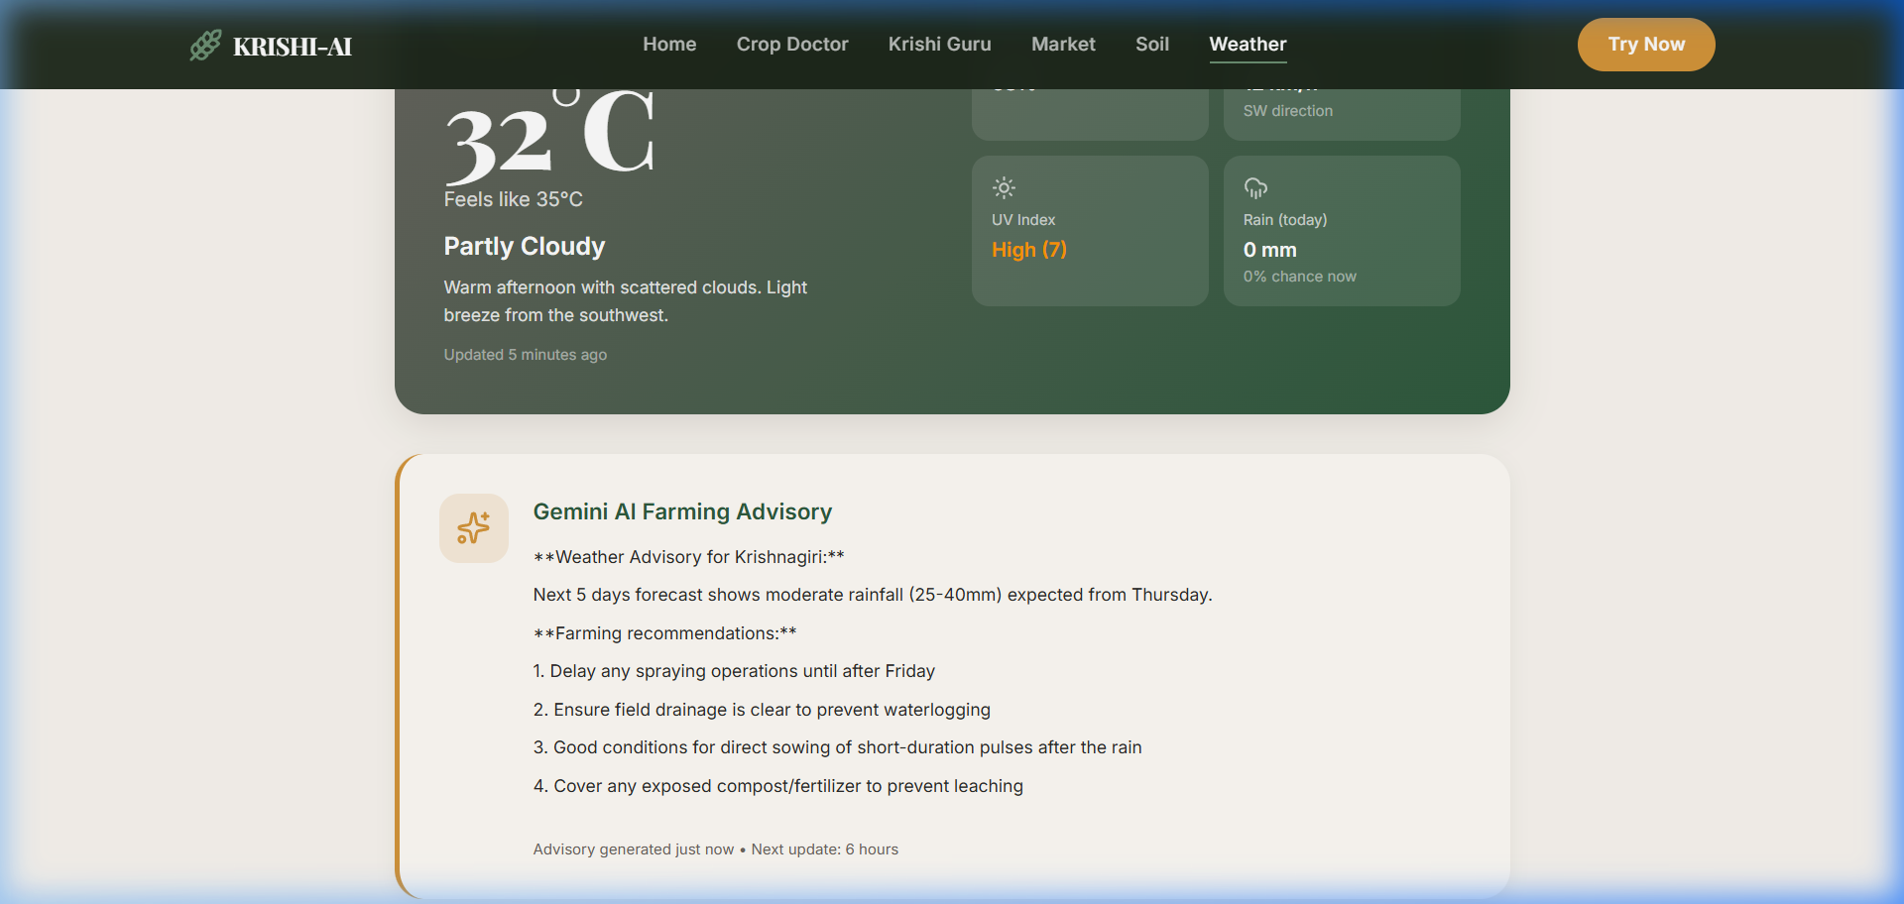Image resolution: width=1904 pixels, height=904 pixels.
Task: Open the Krishi Guru section
Action: click(x=940, y=45)
